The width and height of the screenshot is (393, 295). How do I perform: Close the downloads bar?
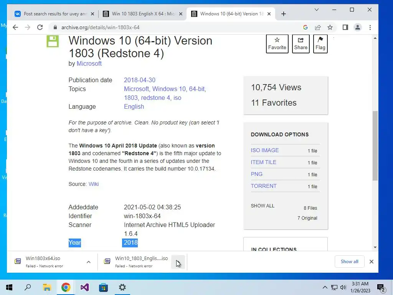[372, 262]
